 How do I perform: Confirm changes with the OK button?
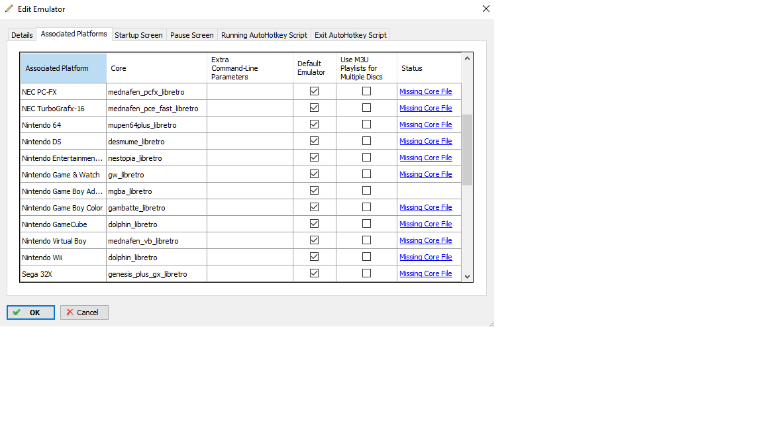30,312
